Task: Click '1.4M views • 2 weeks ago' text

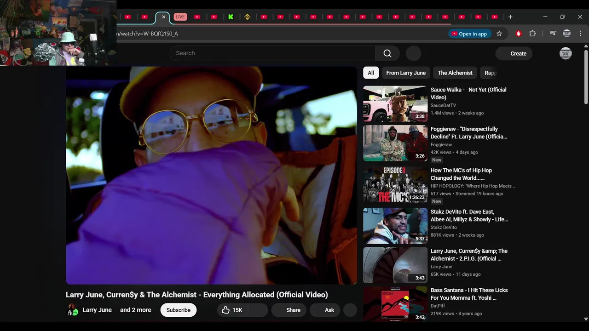Action: pos(457,113)
